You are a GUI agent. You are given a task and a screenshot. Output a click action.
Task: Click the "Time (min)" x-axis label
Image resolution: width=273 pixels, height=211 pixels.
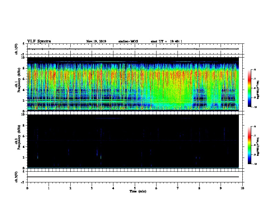coord(138,191)
